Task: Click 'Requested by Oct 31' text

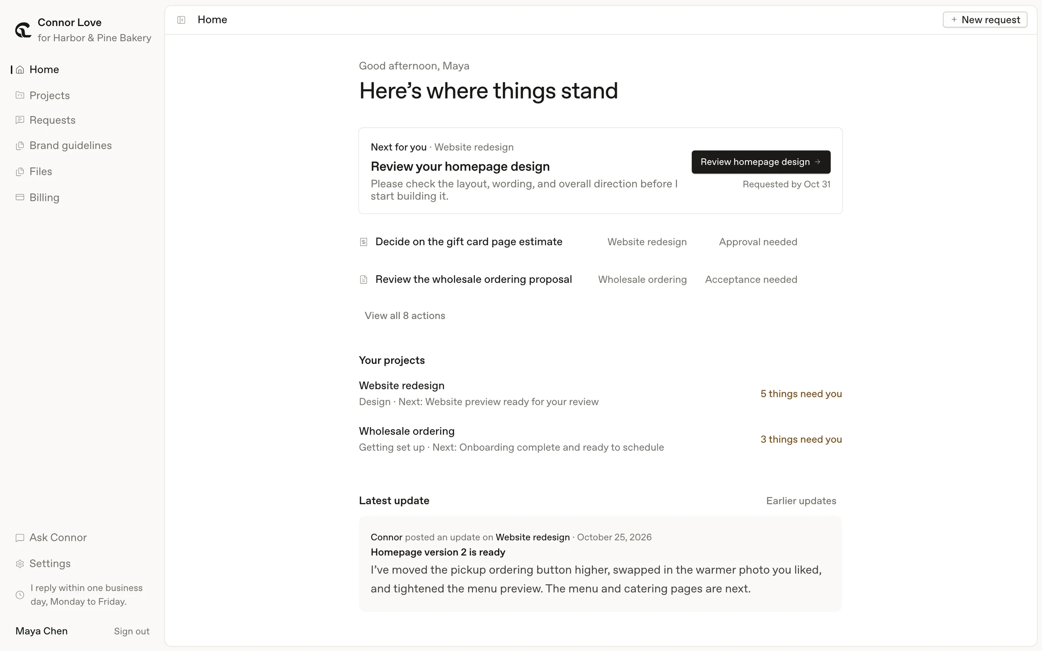Action: click(786, 184)
